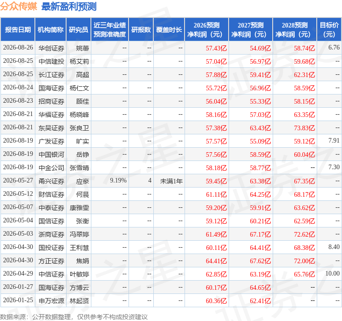Click the 华创证券 institution cell
The height and width of the screenshot is (321, 342).
[x=51, y=48]
